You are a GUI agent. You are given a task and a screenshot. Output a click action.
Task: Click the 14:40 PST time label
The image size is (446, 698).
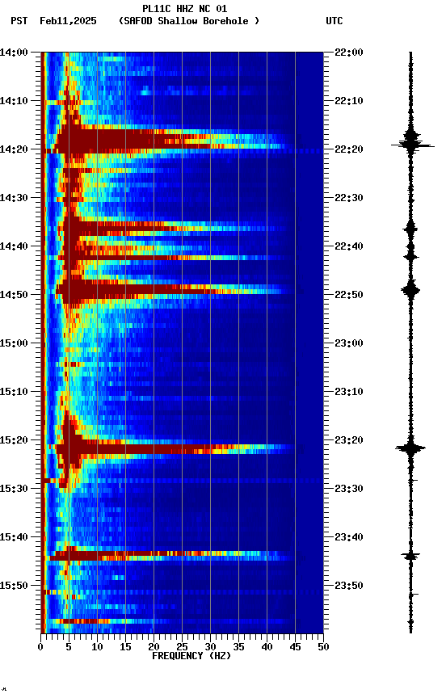tap(14, 246)
